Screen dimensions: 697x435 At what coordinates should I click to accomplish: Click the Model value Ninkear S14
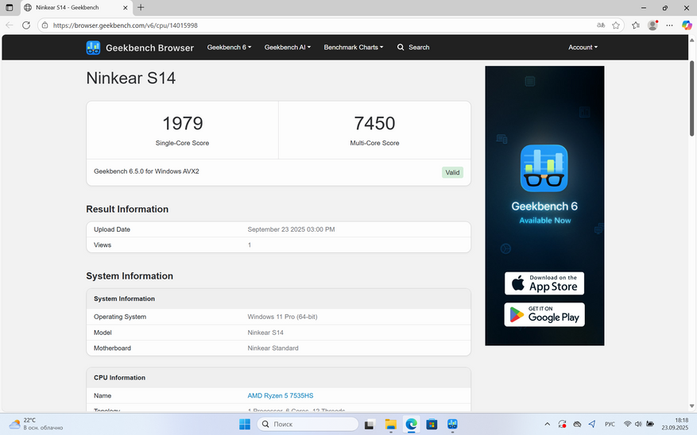click(x=265, y=333)
